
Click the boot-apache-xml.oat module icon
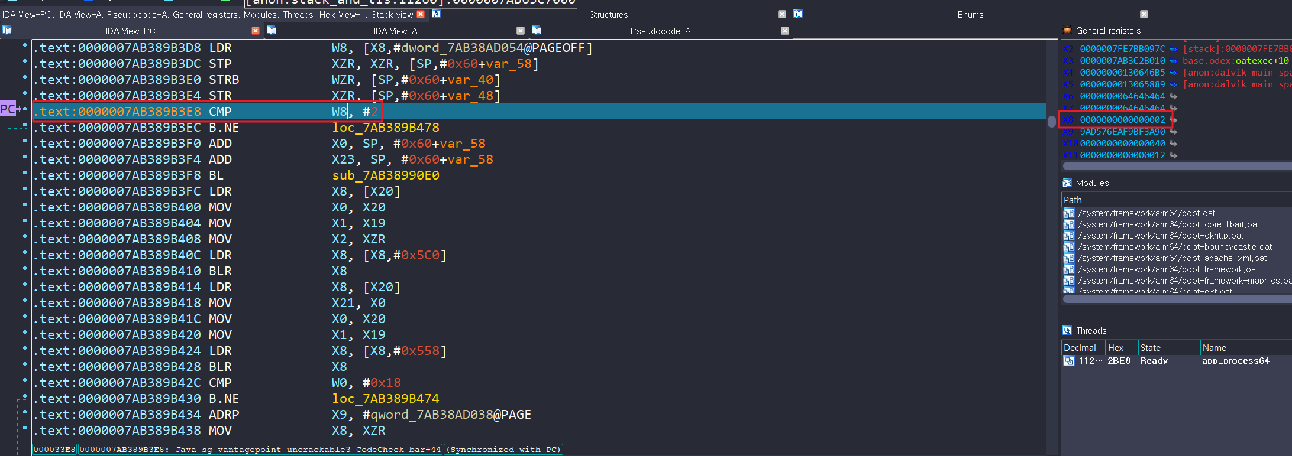(x=1069, y=258)
